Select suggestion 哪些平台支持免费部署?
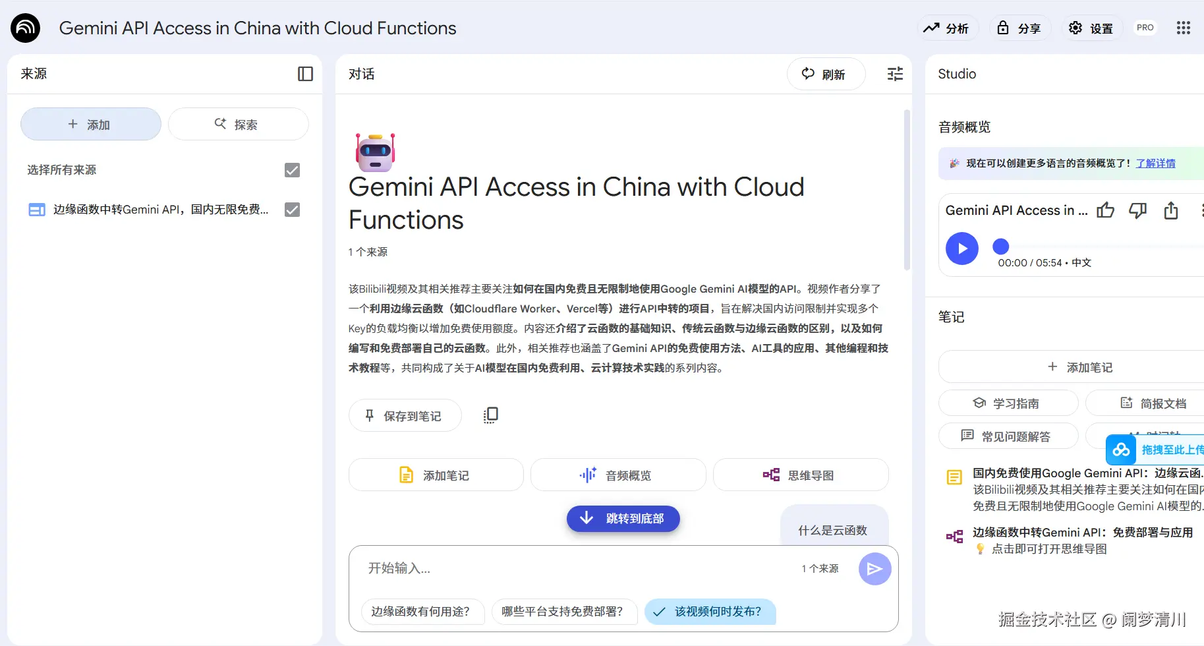Viewport: 1204px width, 646px height. tap(564, 612)
